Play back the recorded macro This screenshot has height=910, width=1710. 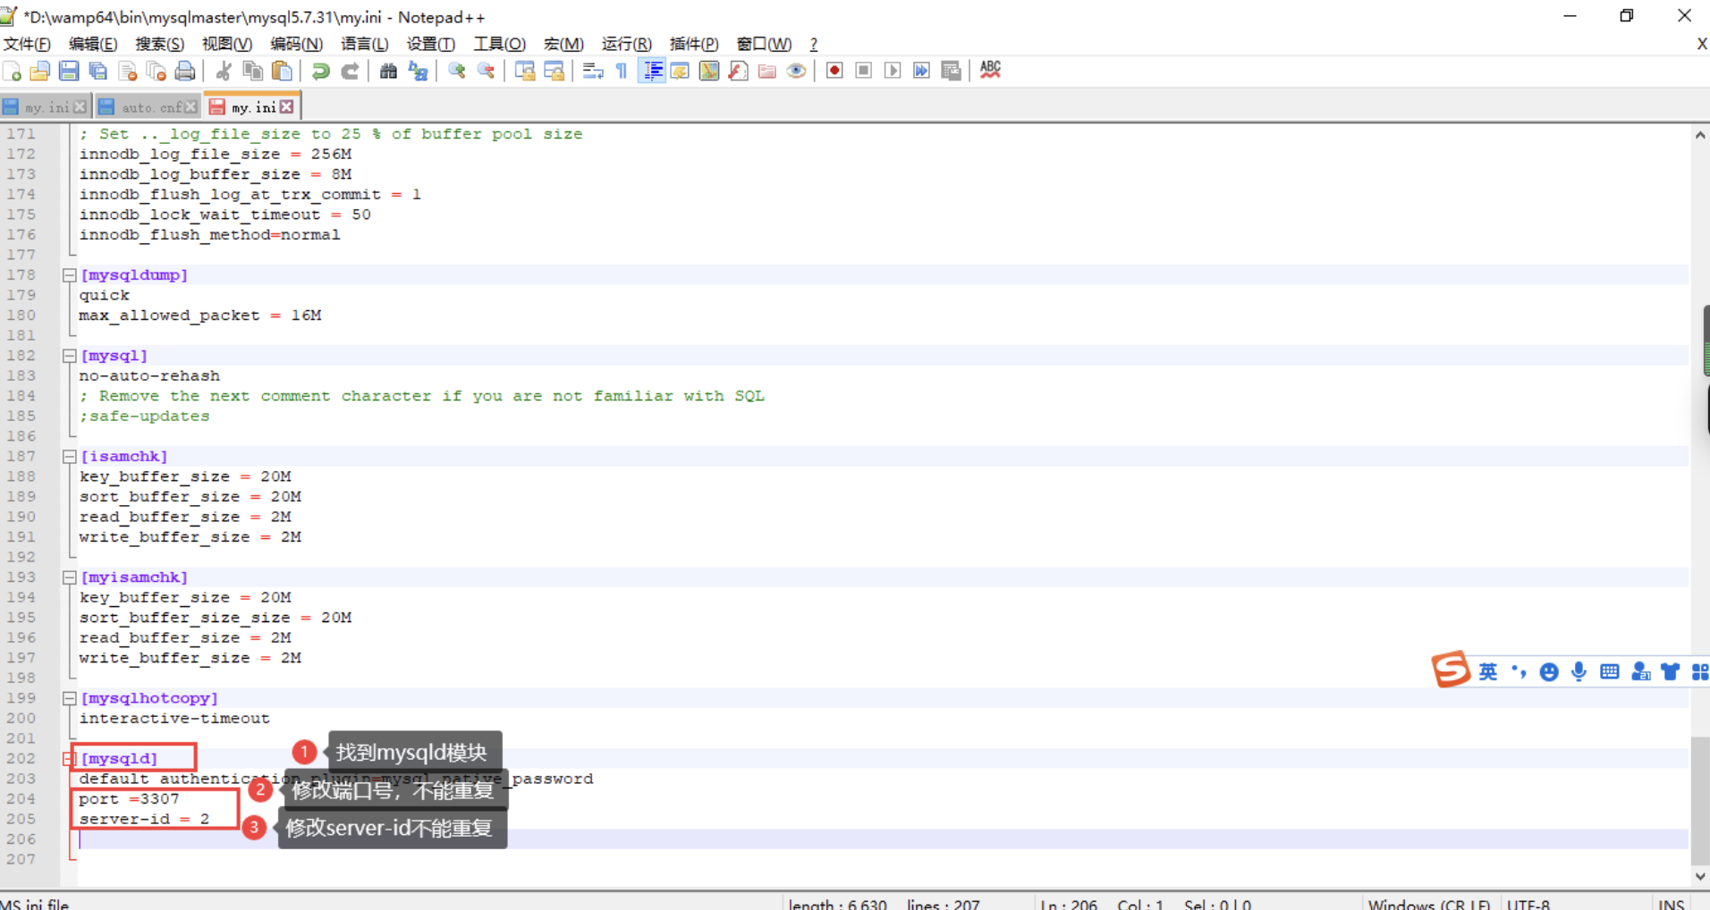coord(893,71)
